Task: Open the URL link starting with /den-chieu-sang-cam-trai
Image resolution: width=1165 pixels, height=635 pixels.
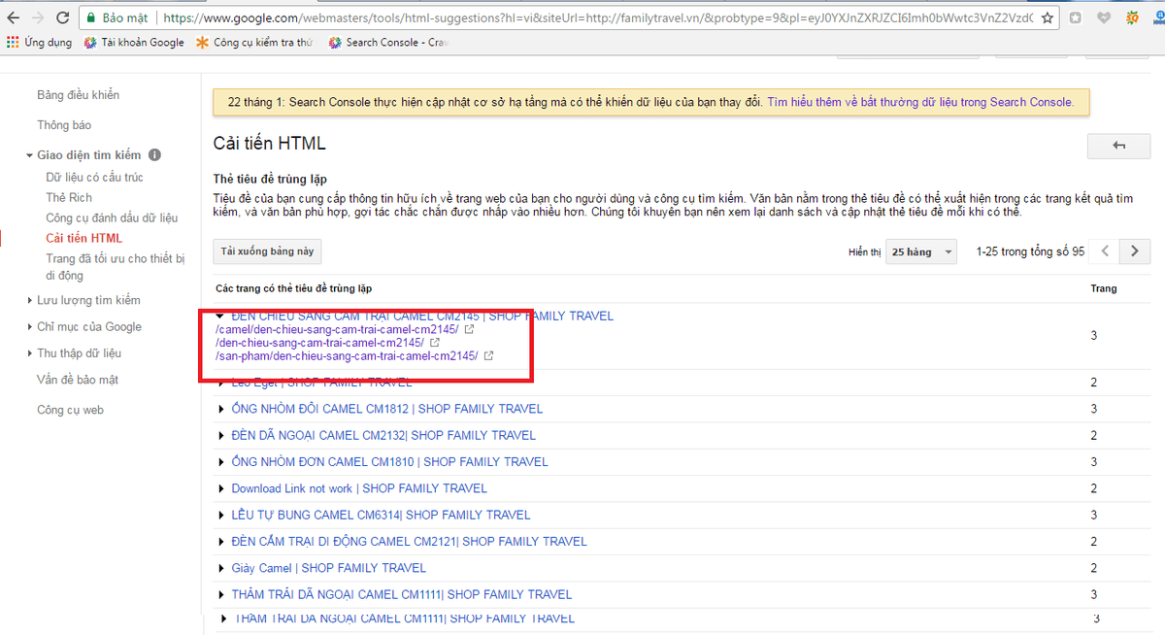Action: pyautogui.click(x=320, y=343)
